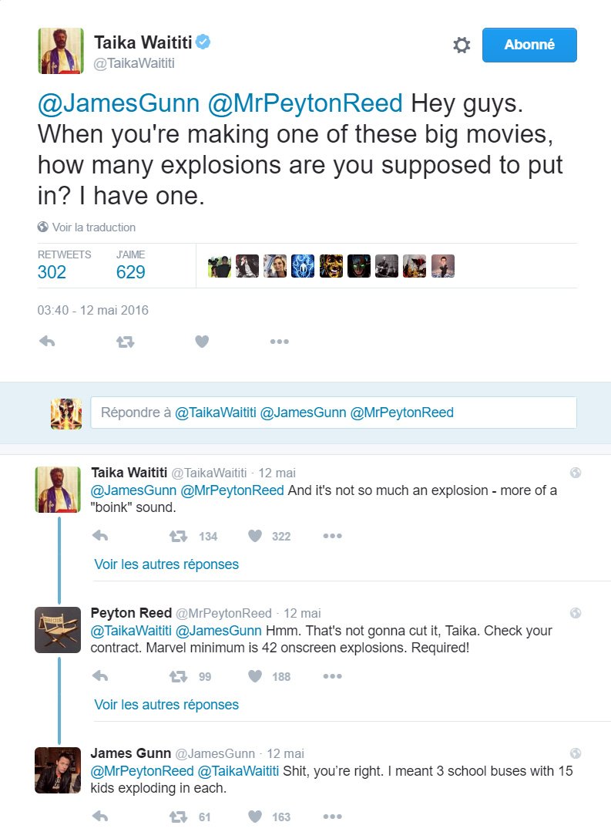
Task: Open more options on the main tweet
Action: pyautogui.click(x=279, y=342)
